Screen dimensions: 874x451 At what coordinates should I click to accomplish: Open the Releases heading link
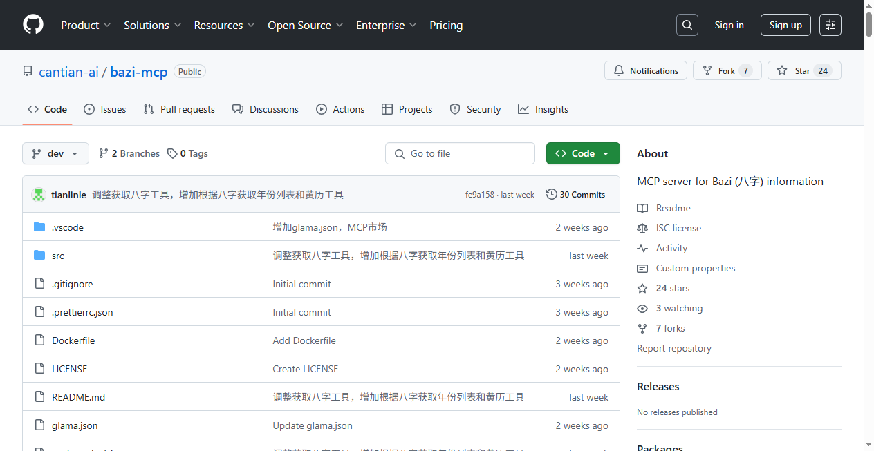[658, 386]
